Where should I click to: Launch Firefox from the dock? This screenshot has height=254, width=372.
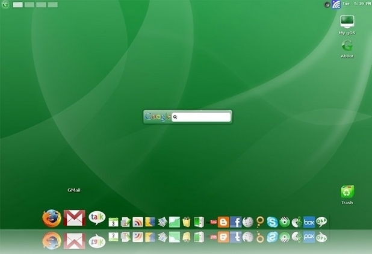point(52,218)
